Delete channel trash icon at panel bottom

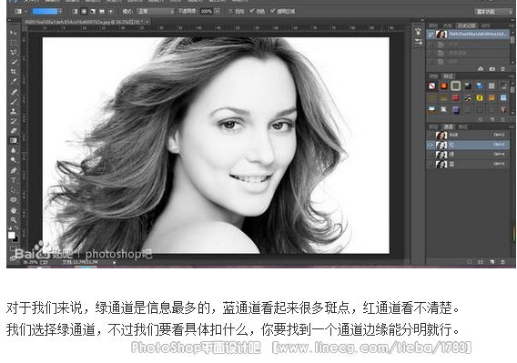point(502,262)
